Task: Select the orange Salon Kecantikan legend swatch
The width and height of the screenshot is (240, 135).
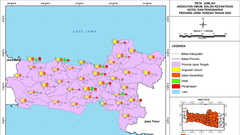Action: pyautogui.click(x=176, y=75)
